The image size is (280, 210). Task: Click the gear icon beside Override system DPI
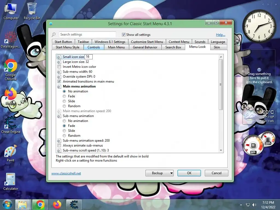59,77
